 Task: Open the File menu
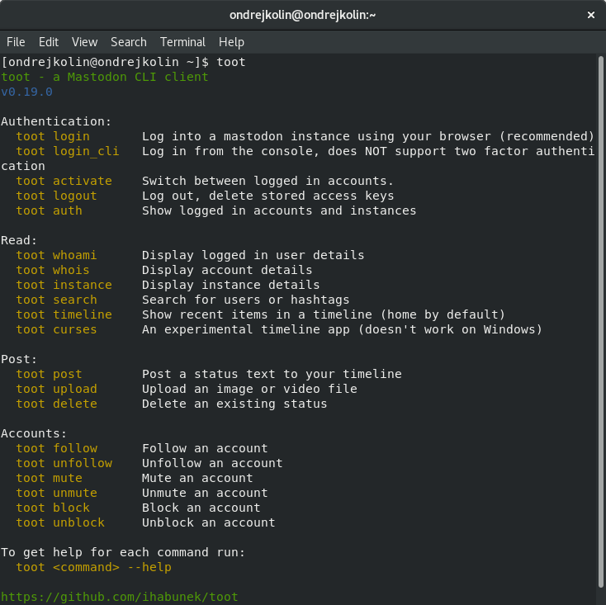pos(16,42)
